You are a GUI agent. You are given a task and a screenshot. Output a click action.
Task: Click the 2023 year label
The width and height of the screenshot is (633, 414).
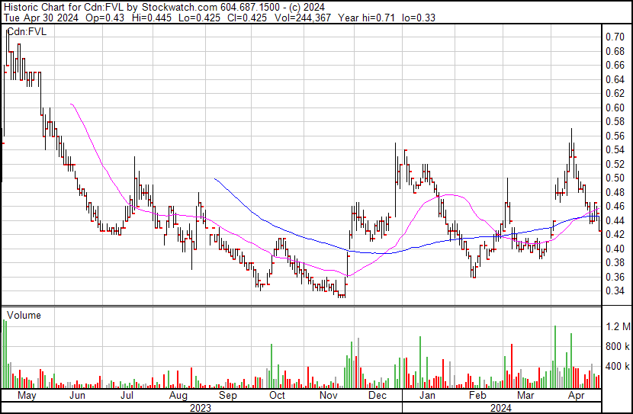200,408
